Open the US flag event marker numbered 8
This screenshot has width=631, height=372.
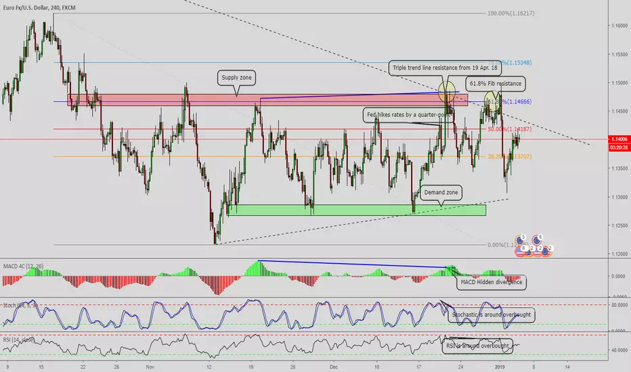coord(521,251)
